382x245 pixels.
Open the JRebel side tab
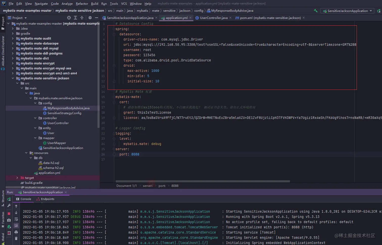(x=3, y=239)
